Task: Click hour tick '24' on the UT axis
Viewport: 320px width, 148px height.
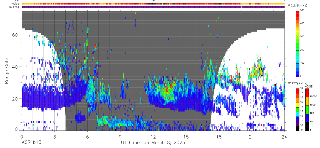Action: click(x=285, y=137)
